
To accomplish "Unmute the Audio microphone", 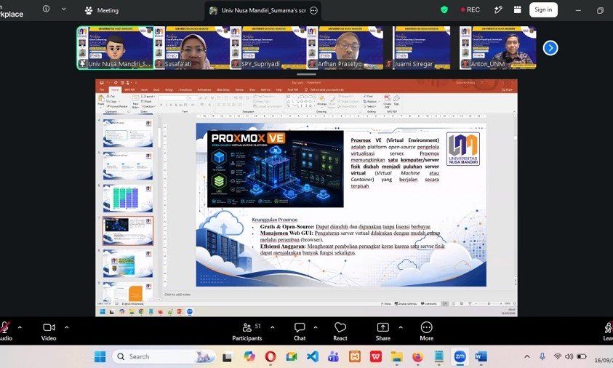I will pos(6,331).
